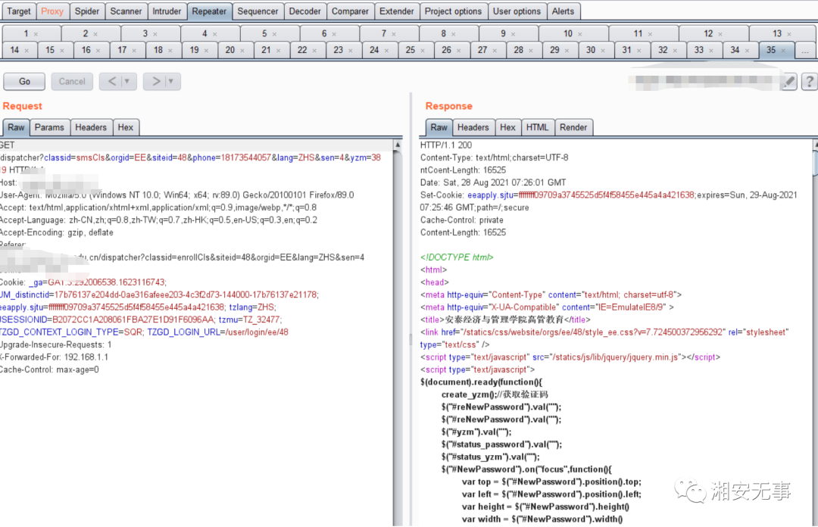Open the response Render tab
The width and height of the screenshot is (818, 527).
pos(573,127)
